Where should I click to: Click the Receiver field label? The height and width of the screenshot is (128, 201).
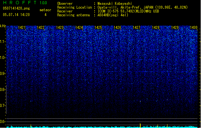pos(65,11)
